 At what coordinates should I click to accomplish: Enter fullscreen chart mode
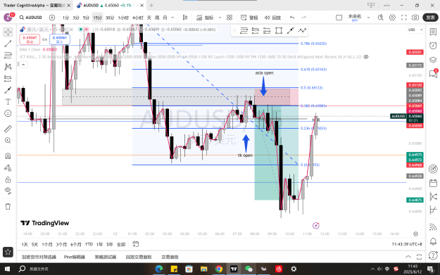[x=404, y=18]
